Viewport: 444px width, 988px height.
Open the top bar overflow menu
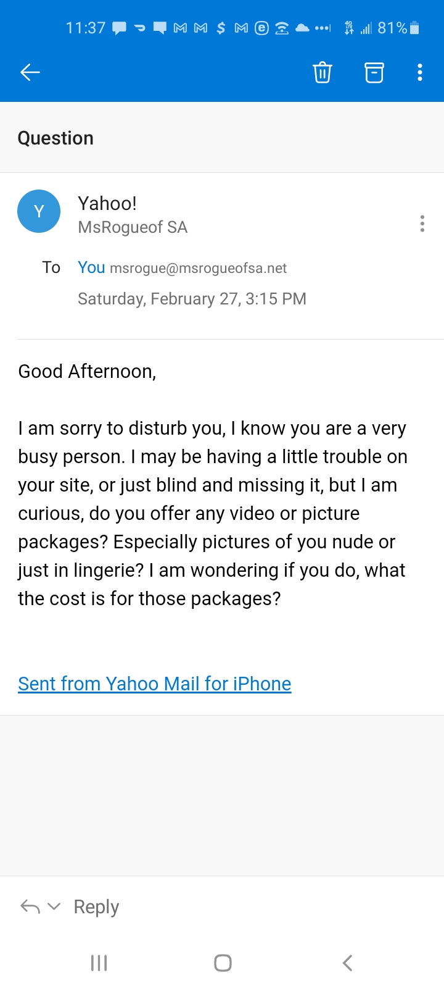point(420,72)
